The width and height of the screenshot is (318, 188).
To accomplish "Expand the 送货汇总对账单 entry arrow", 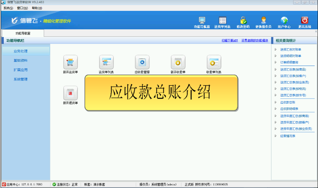I will pos(276,50).
